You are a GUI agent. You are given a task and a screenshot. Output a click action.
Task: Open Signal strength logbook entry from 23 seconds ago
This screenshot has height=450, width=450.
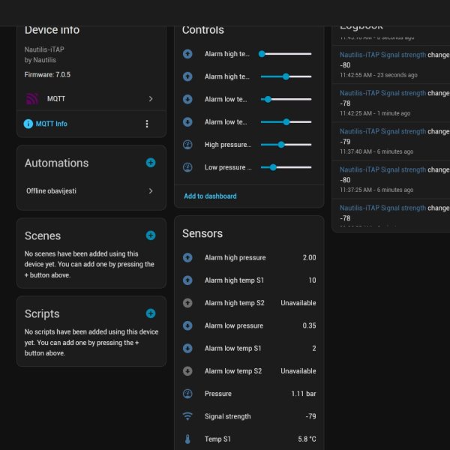[391, 64]
